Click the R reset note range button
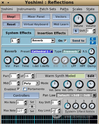Screen dimensions: 99x124 click(x=32, y=107)
